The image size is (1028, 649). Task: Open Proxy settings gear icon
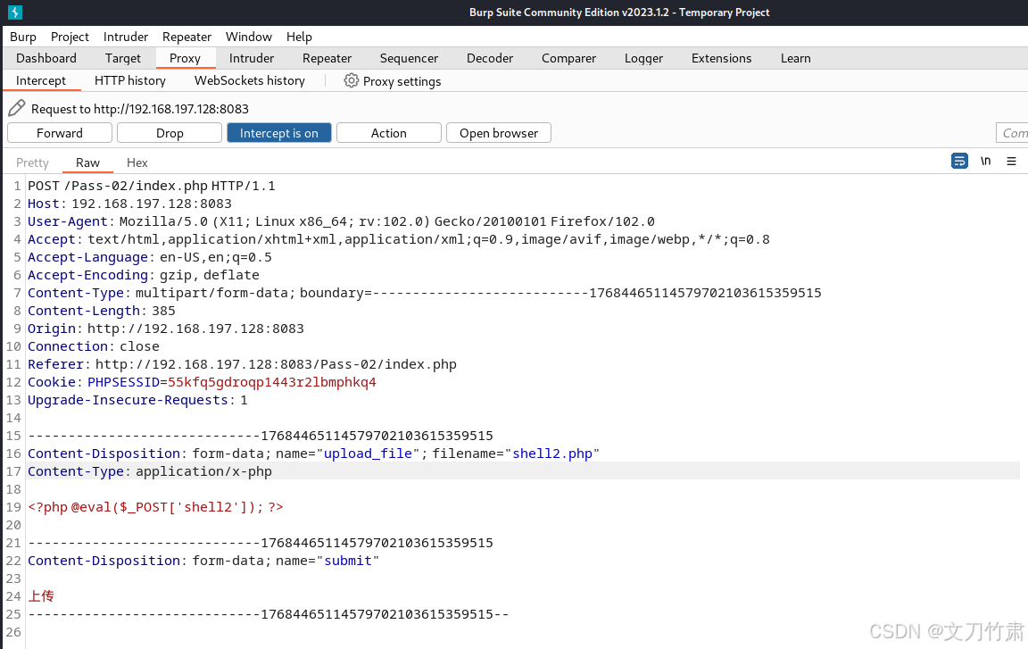[352, 80]
